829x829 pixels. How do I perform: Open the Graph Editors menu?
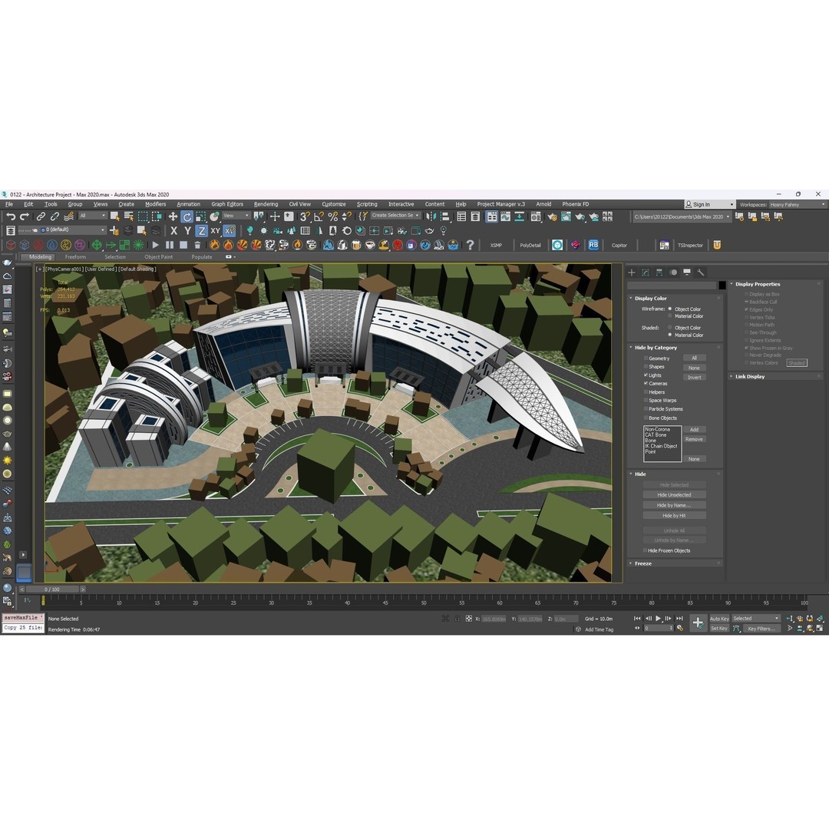[x=227, y=204]
